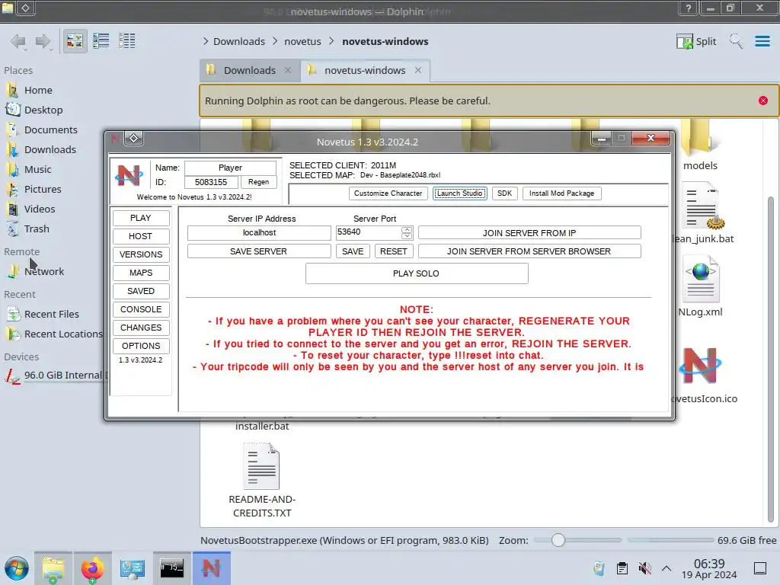The width and height of the screenshot is (780, 585).
Task: Click the Server IP Address field
Action: click(259, 233)
